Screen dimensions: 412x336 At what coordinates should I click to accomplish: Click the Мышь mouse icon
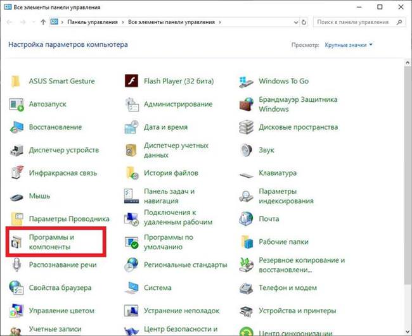coord(16,197)
